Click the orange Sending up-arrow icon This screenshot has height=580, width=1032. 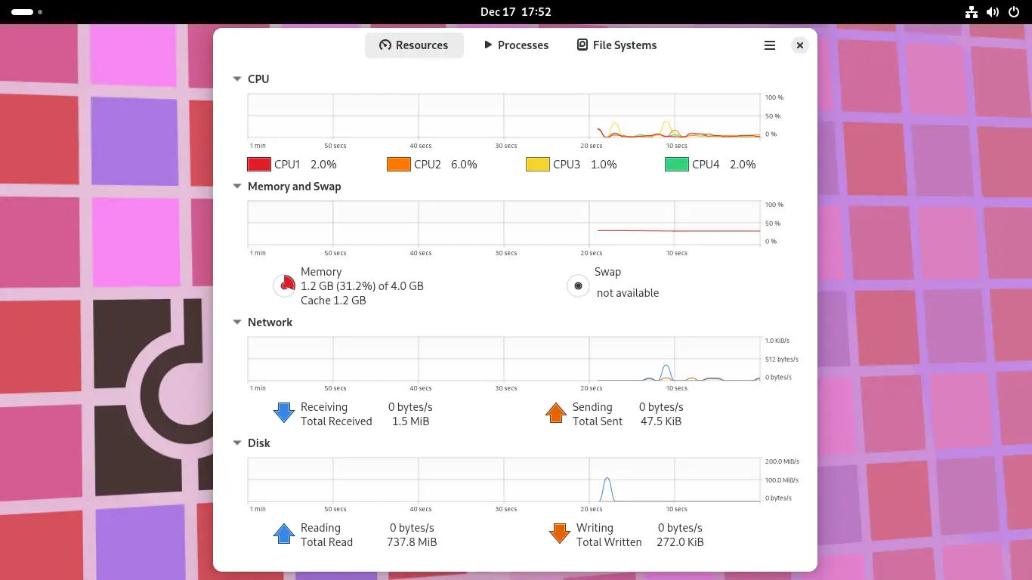[x=555, y=412]
